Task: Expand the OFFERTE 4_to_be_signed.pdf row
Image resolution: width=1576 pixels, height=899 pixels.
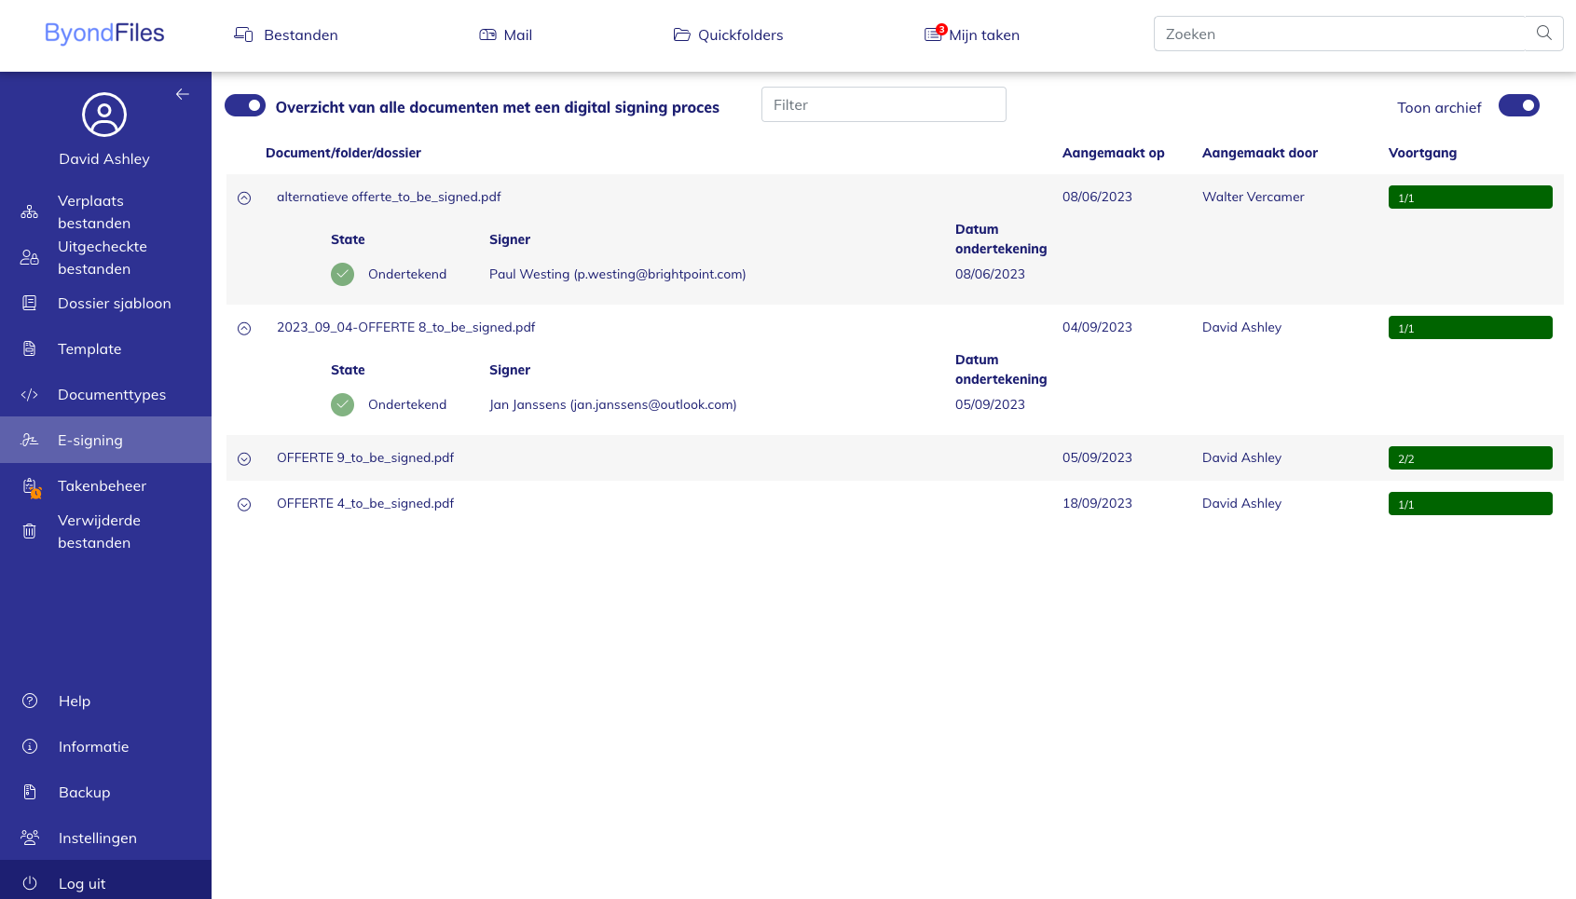Action: tap(244, 504)
